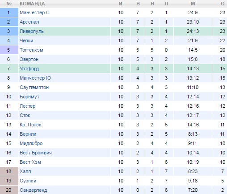Click the Лестер team link
Screen dimensions: 227x194
[28, 106]
